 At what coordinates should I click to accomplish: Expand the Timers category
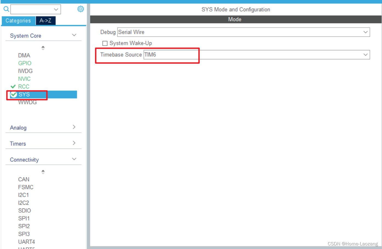tap(74, 143)
